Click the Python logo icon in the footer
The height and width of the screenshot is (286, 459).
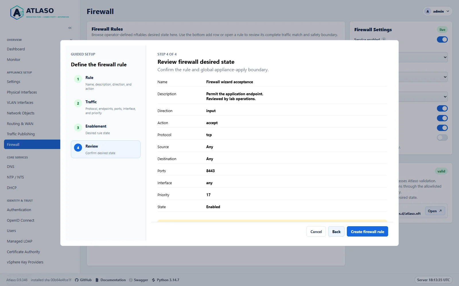pyautogui.click(x=153, y=280)
